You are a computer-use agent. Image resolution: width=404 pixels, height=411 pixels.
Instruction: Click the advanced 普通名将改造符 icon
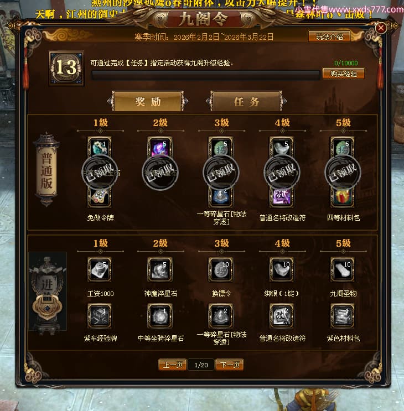tap(282, 316)
